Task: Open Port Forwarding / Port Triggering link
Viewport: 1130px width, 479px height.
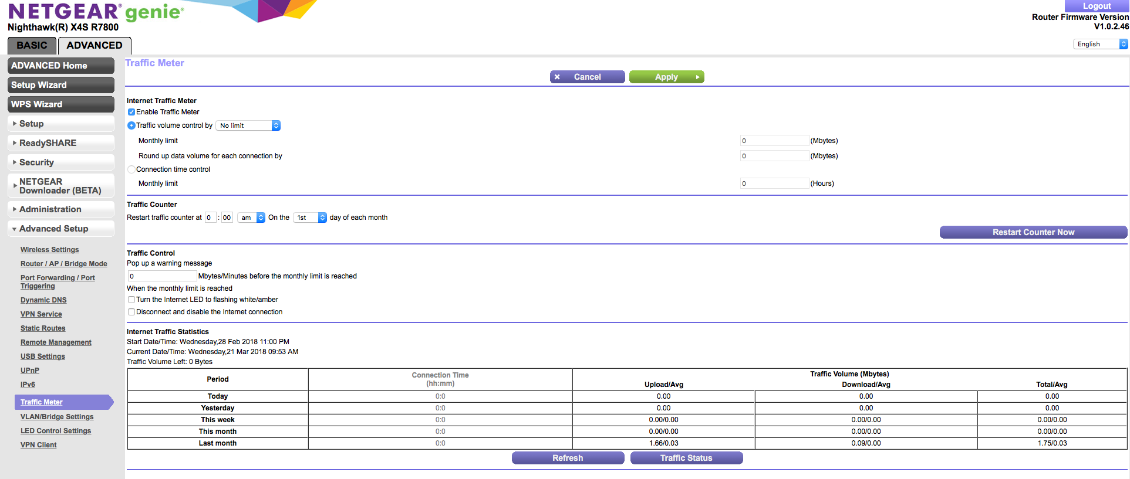Action: (58, 282)
